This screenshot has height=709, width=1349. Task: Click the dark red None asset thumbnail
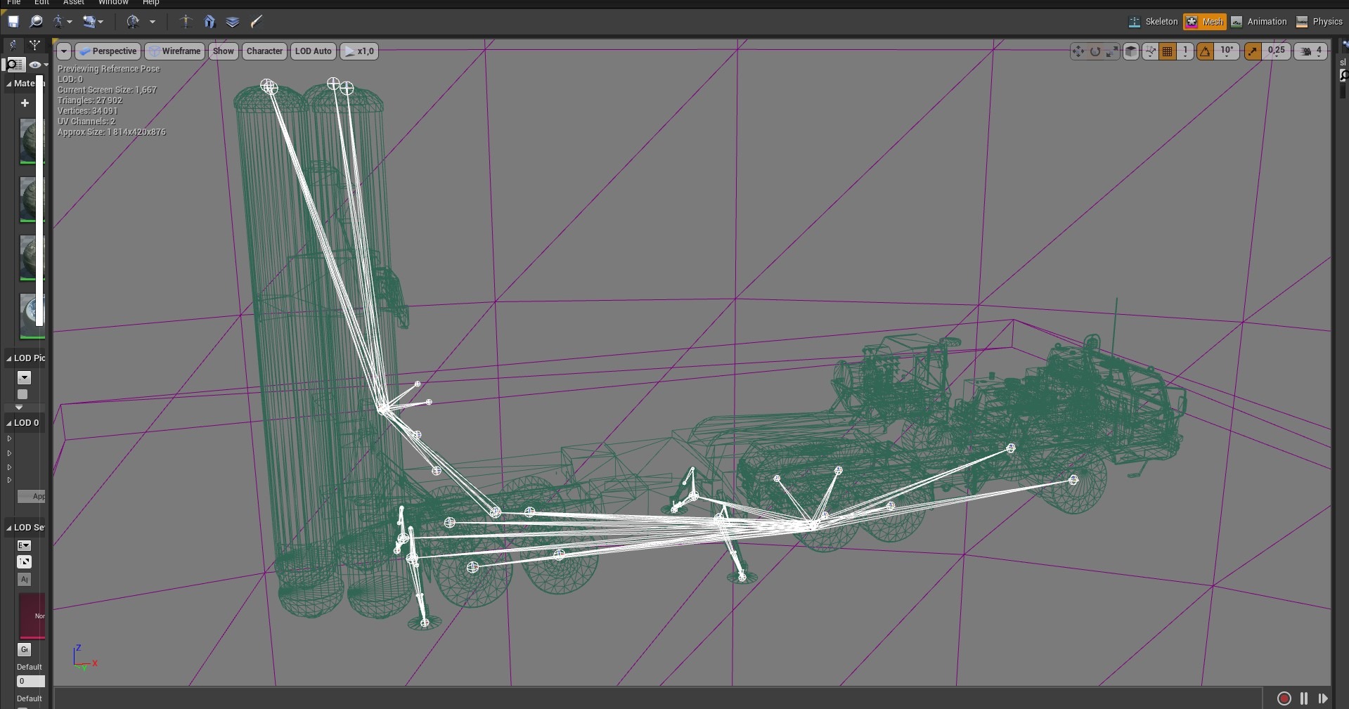coord(32,616)
